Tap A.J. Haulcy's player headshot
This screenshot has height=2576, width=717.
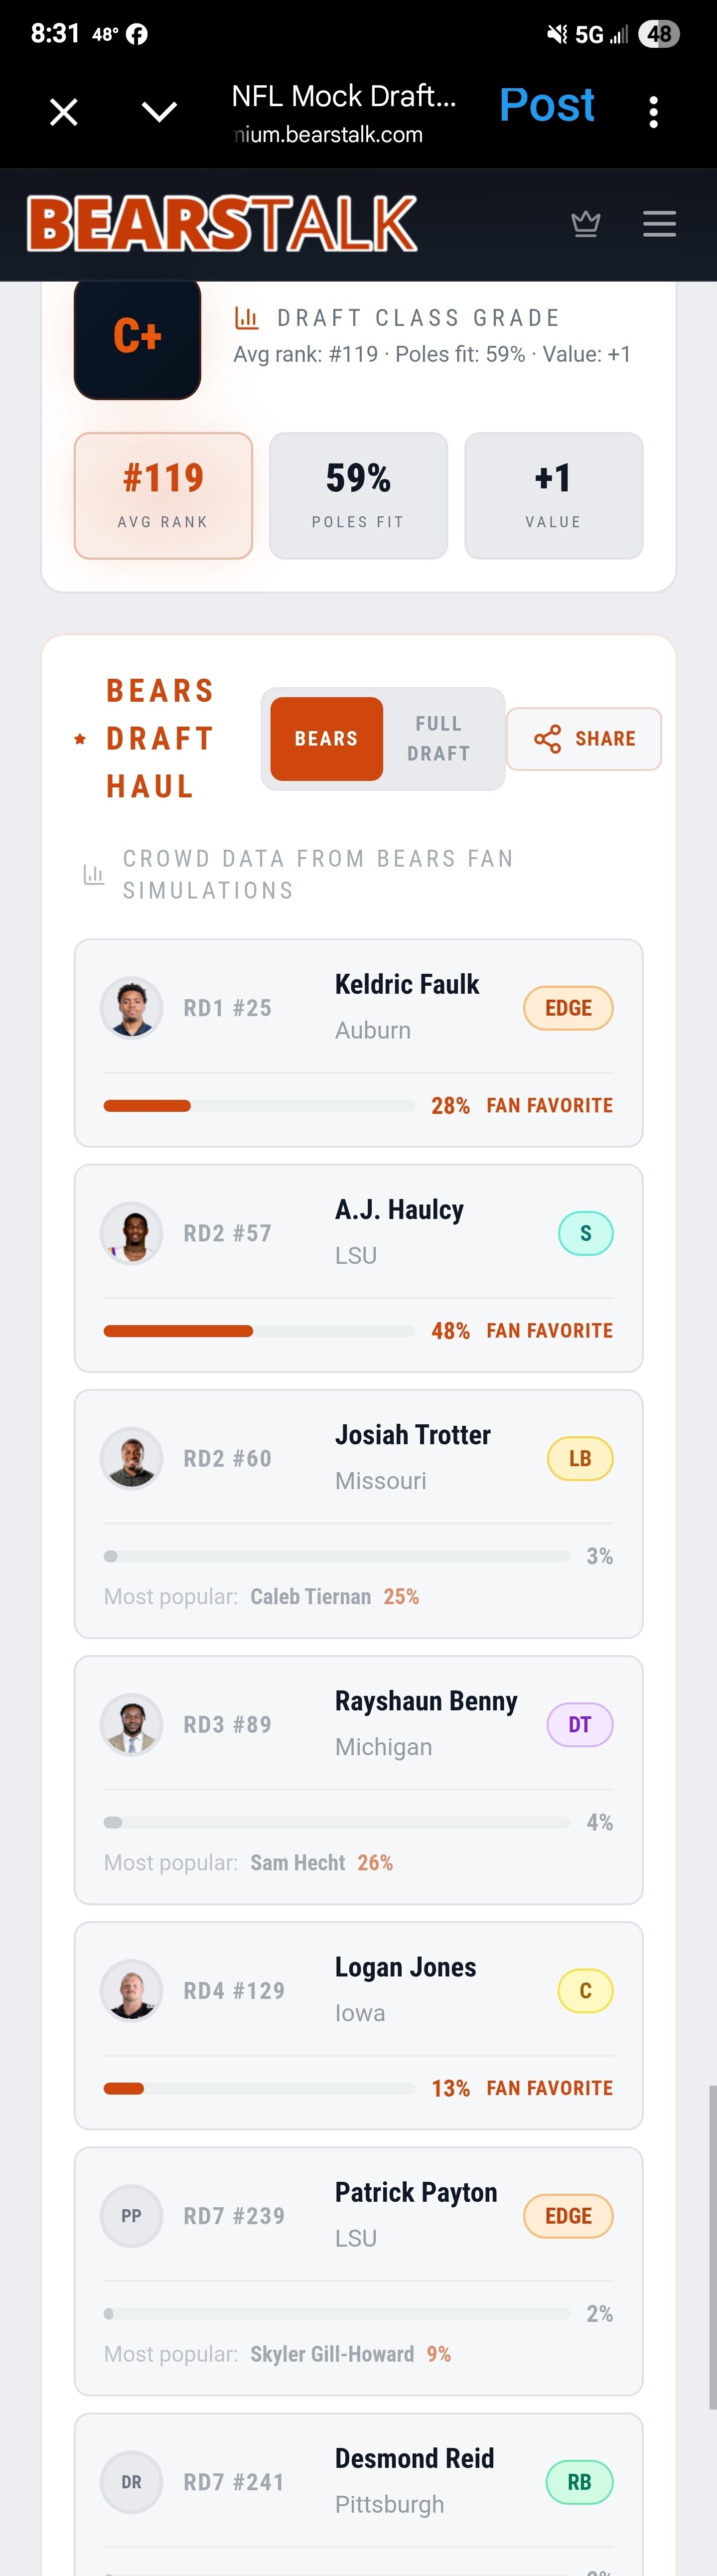[x=132, y=1232]
